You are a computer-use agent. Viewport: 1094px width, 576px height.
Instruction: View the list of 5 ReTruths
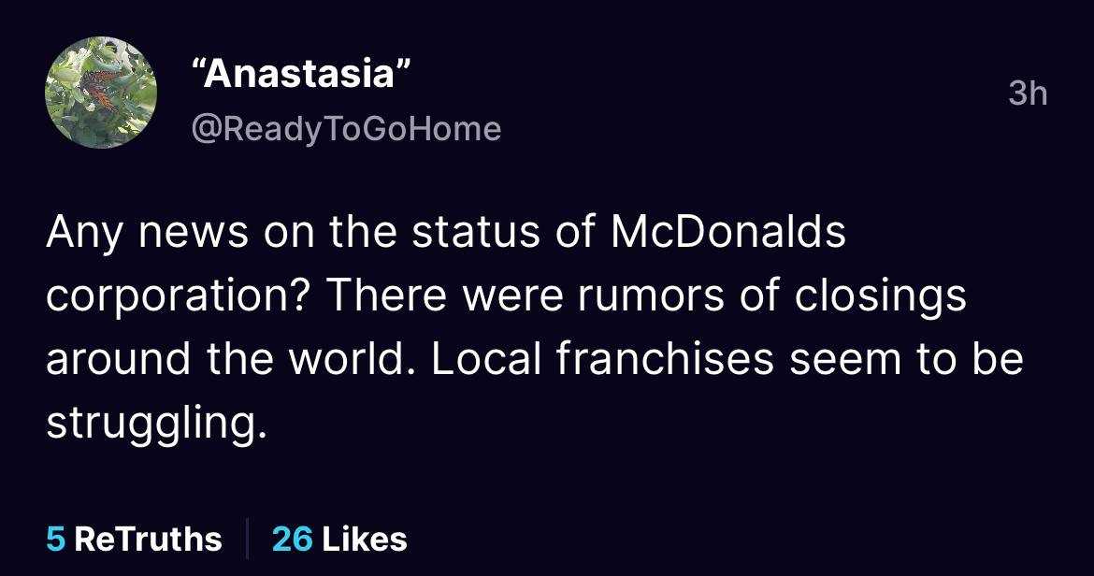(x=134, y=539)
